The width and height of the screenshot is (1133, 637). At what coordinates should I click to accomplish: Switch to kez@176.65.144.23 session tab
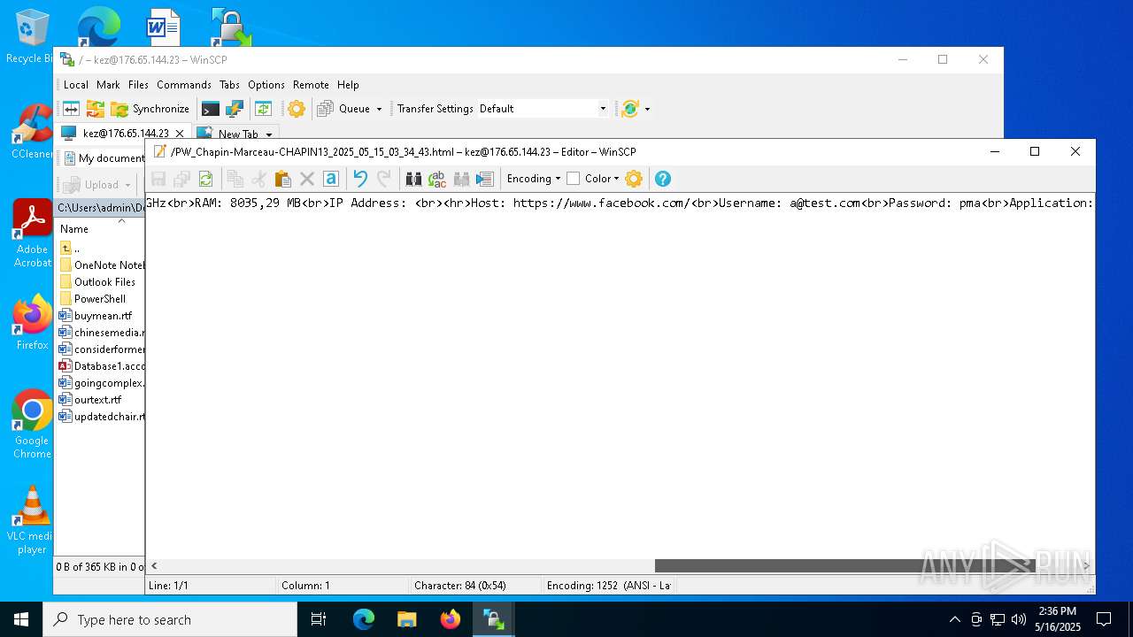[124, 134]
